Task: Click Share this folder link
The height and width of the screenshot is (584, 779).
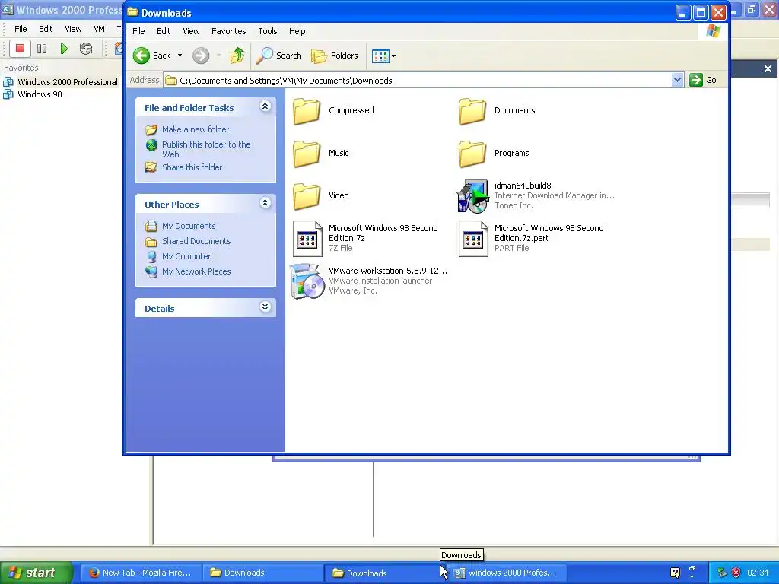Action: pos(192,167)
